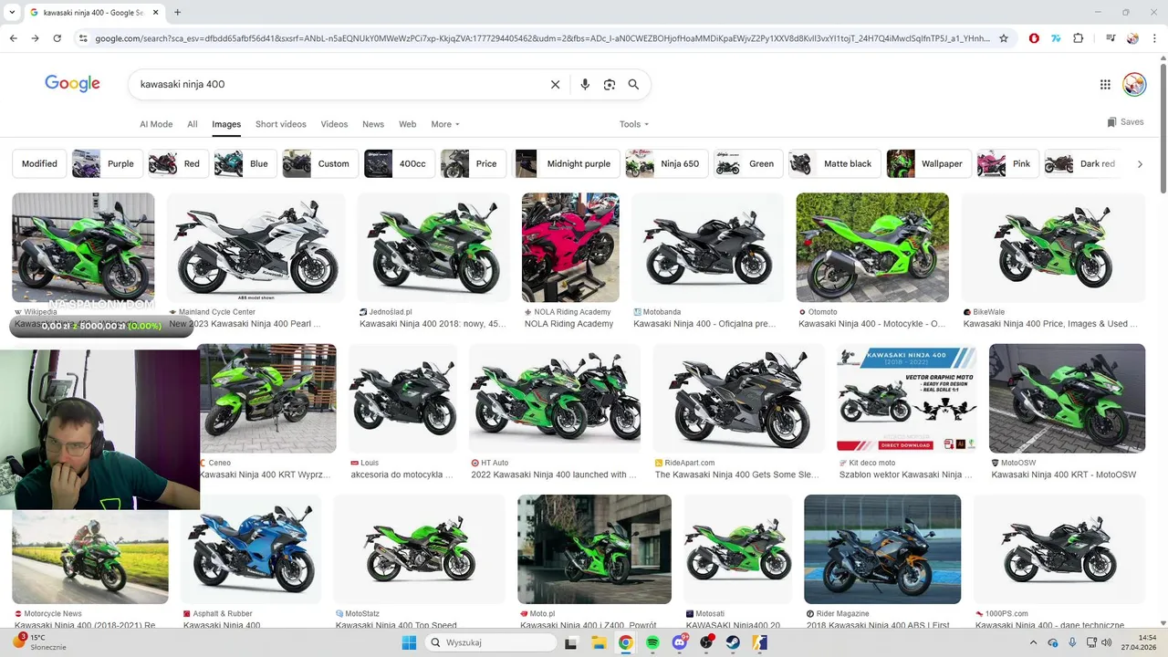The height and width of the screenshot is (657, 1168).
Task: Open Spotify from the taskbar
Action: coord(652,642)
